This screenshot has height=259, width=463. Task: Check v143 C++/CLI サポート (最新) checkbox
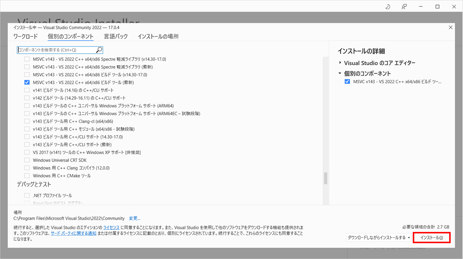(27, 145)
